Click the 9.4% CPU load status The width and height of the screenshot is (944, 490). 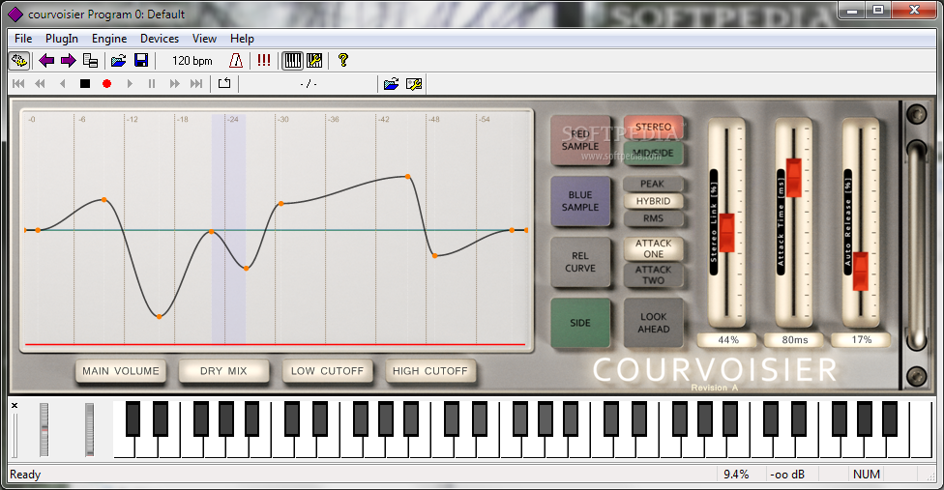tap(736, 475)
